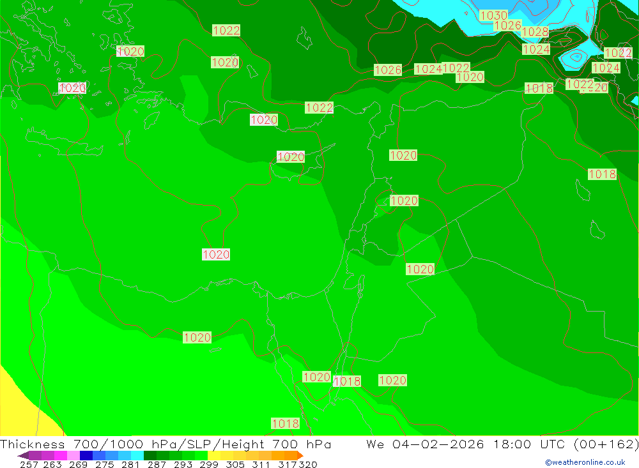This screenshot has height=468, width=639.
Task: Click white-backed 1018 label between two 1020 labels
Action: pos(347,381)
